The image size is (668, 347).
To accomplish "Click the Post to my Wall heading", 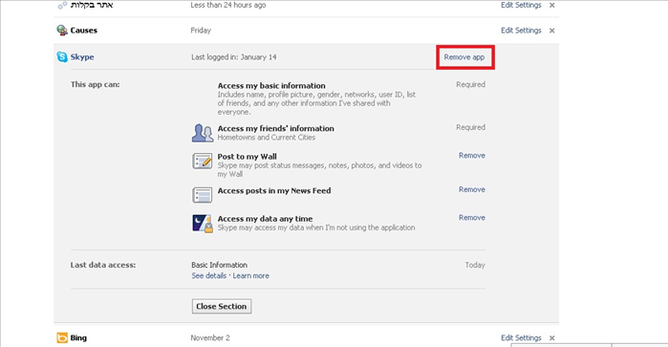I will click(248, 157).
